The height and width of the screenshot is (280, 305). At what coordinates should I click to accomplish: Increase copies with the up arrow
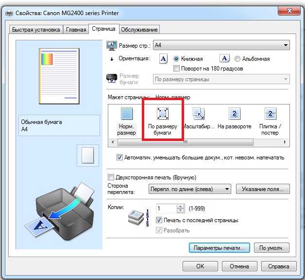[x=181, y=207]
